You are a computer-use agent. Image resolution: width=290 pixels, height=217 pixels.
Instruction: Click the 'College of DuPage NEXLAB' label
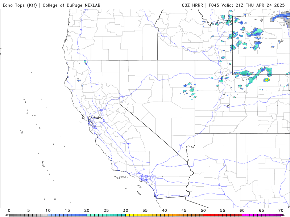(71, 5)
